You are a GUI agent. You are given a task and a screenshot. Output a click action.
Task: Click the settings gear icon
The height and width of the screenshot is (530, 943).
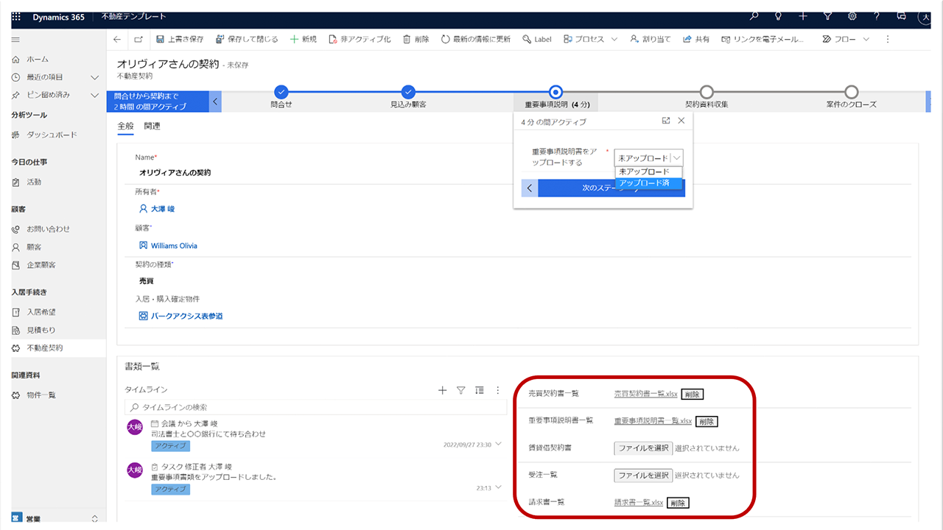point(852,16)
